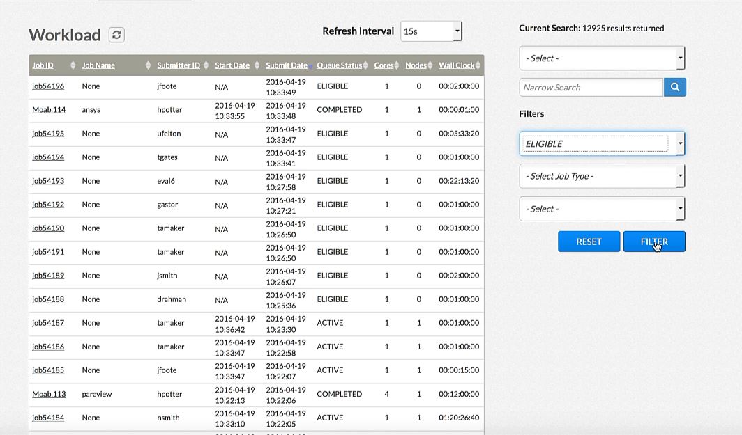Click the Workload refresh icon
The height and width of the screenshot is (435, 742).
(x=116, y=35)
